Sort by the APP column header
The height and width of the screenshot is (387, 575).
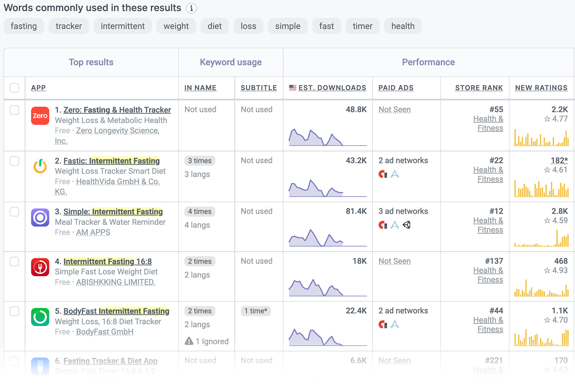38,88
